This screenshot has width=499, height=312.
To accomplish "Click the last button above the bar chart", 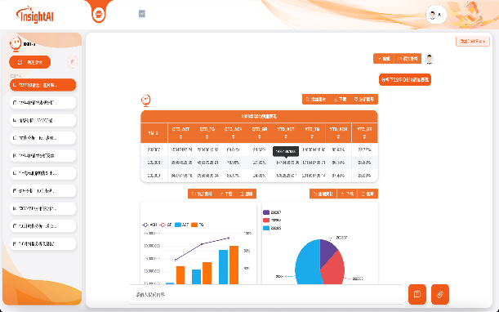I will click(x=247, y=194).
